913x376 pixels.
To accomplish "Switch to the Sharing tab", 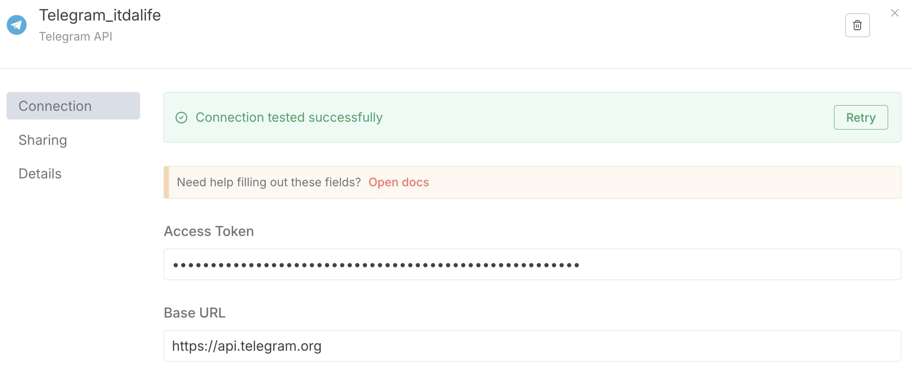I will pos(43,140).
